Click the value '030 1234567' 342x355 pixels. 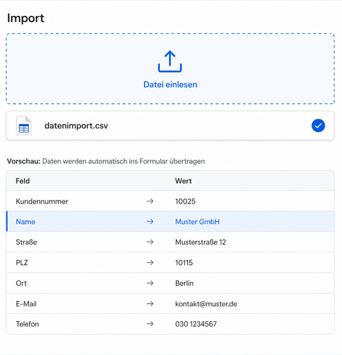[196, 324]
